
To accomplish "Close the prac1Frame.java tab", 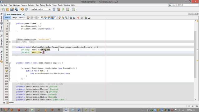I will click(x=23, y=14).
